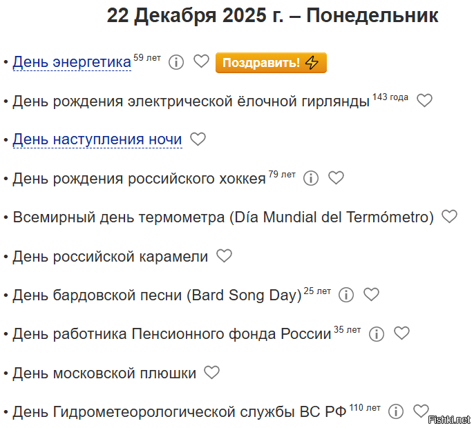The image size is (474, 428).
Task: Show info for Пенсионного фонда России day
Action: click(377, 334)
